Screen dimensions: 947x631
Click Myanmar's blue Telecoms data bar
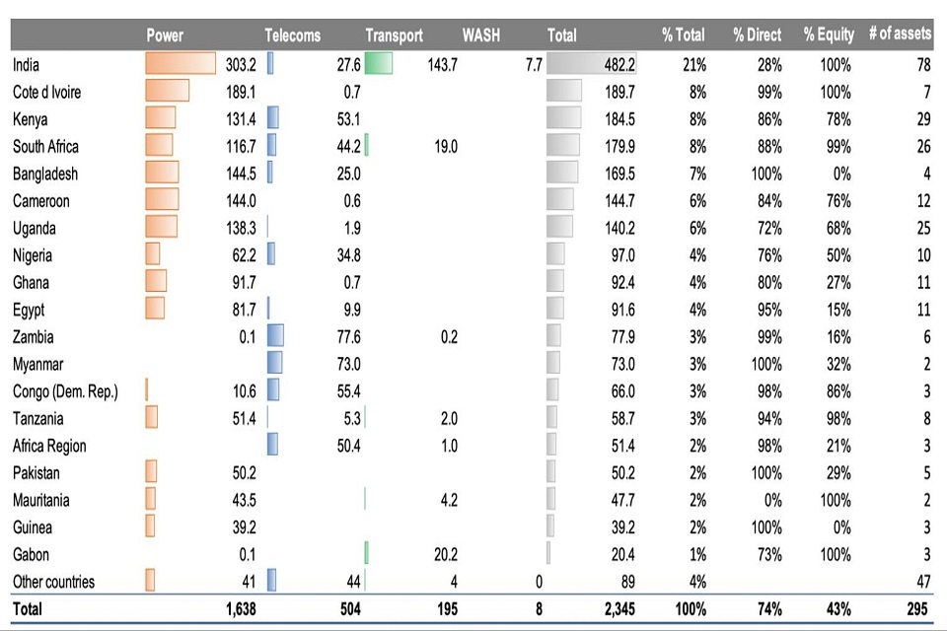pos(275,364)
